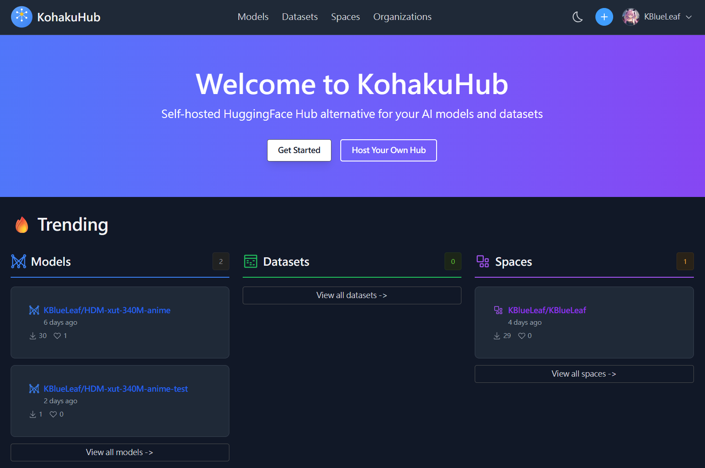
Task: Open Organizations from the navigation bar
Action: tap(402, 17)
